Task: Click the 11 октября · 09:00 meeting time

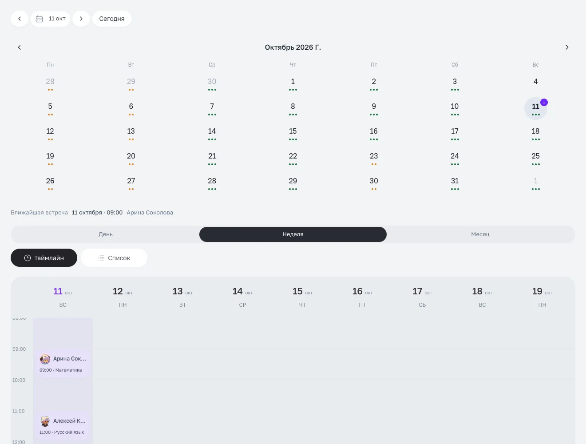Action: point(97,213)
